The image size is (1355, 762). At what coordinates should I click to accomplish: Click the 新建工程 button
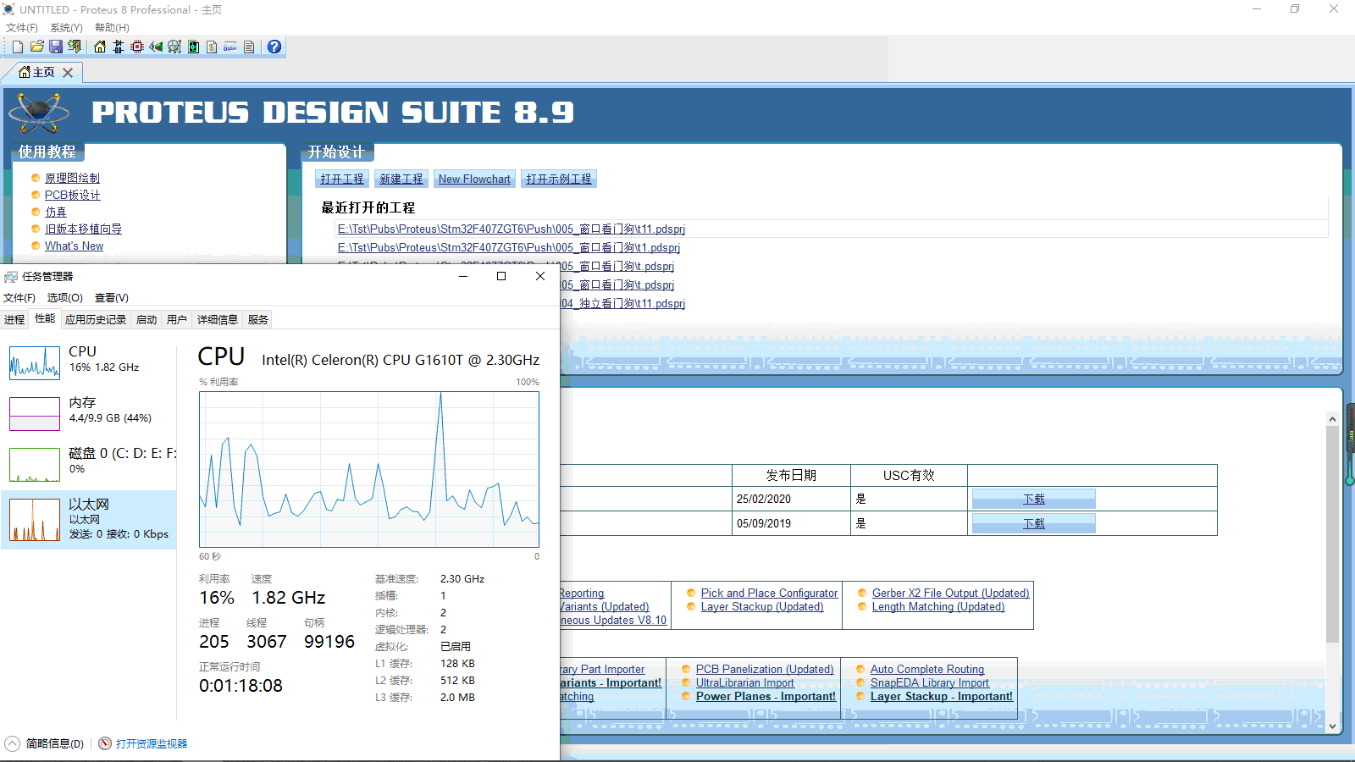click(401, 179)
